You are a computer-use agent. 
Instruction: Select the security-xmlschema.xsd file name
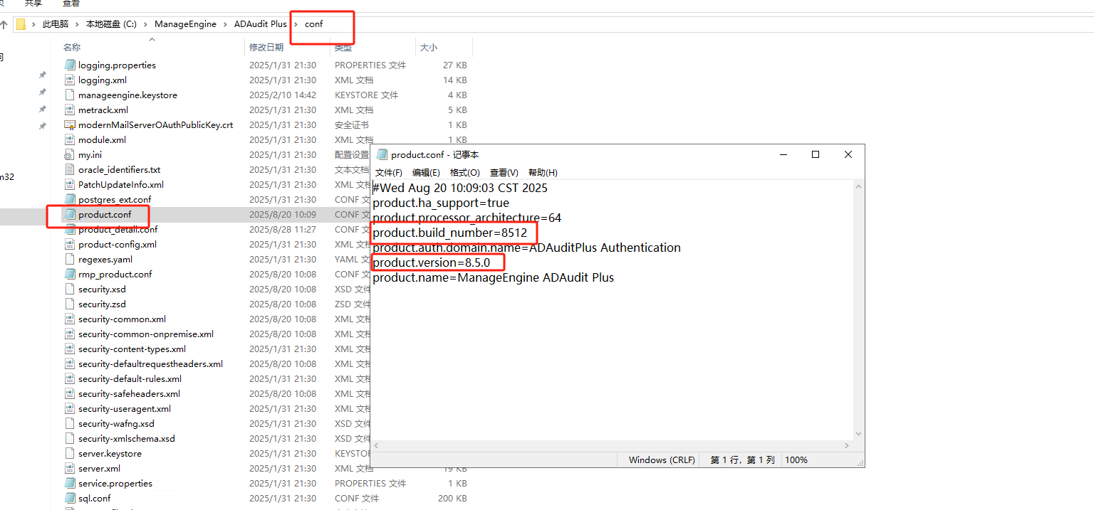point(127,439)
